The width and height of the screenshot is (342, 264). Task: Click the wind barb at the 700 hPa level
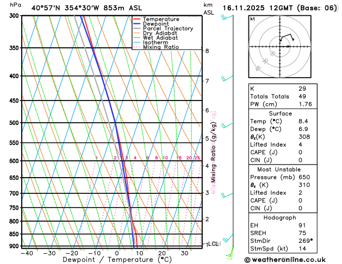pyautogui.click(x=227, y=195)
